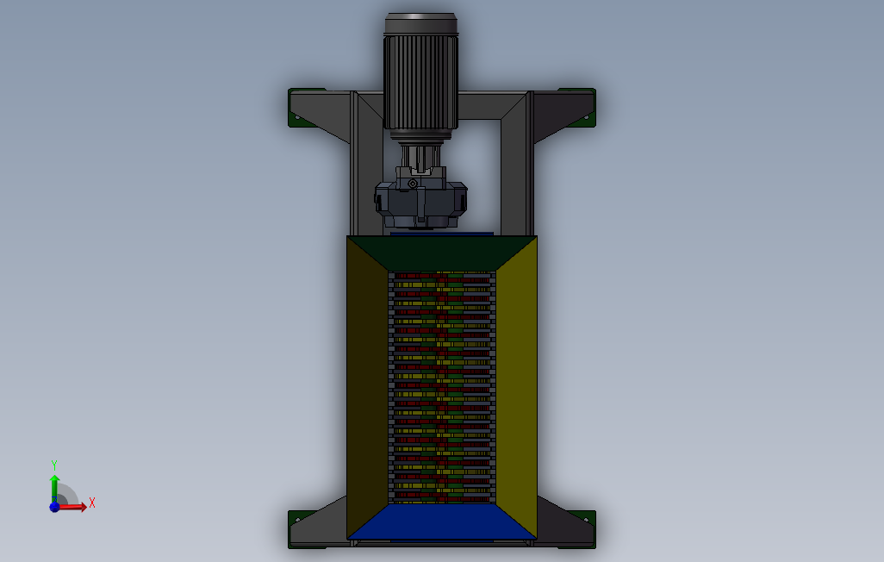Image resolution: width=884 pixels, height=562 pixels.
Task: Select the left yellow hopper panel
Action: click(367, 386)
